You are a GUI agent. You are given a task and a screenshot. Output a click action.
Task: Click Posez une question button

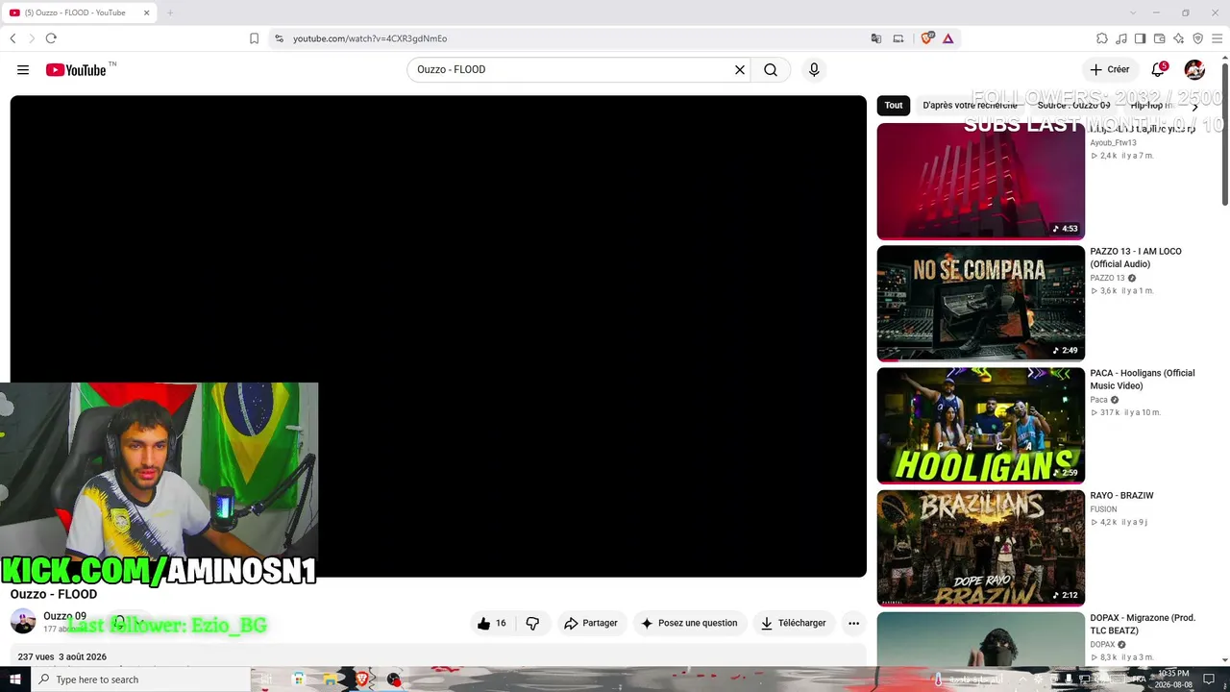pos(689,623)
